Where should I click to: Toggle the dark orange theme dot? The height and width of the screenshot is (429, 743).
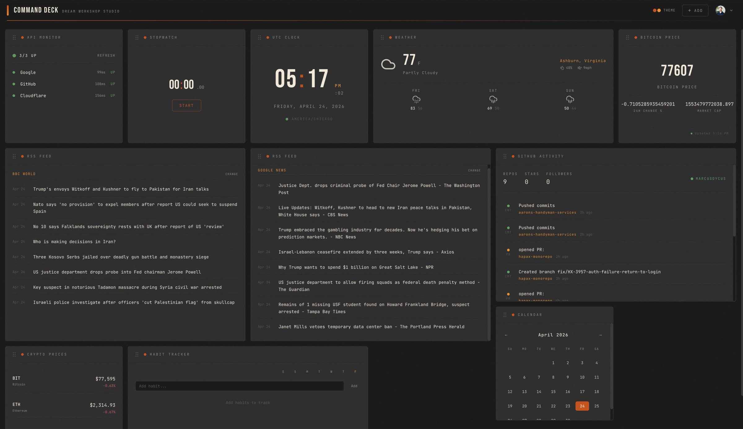point(655,10)
